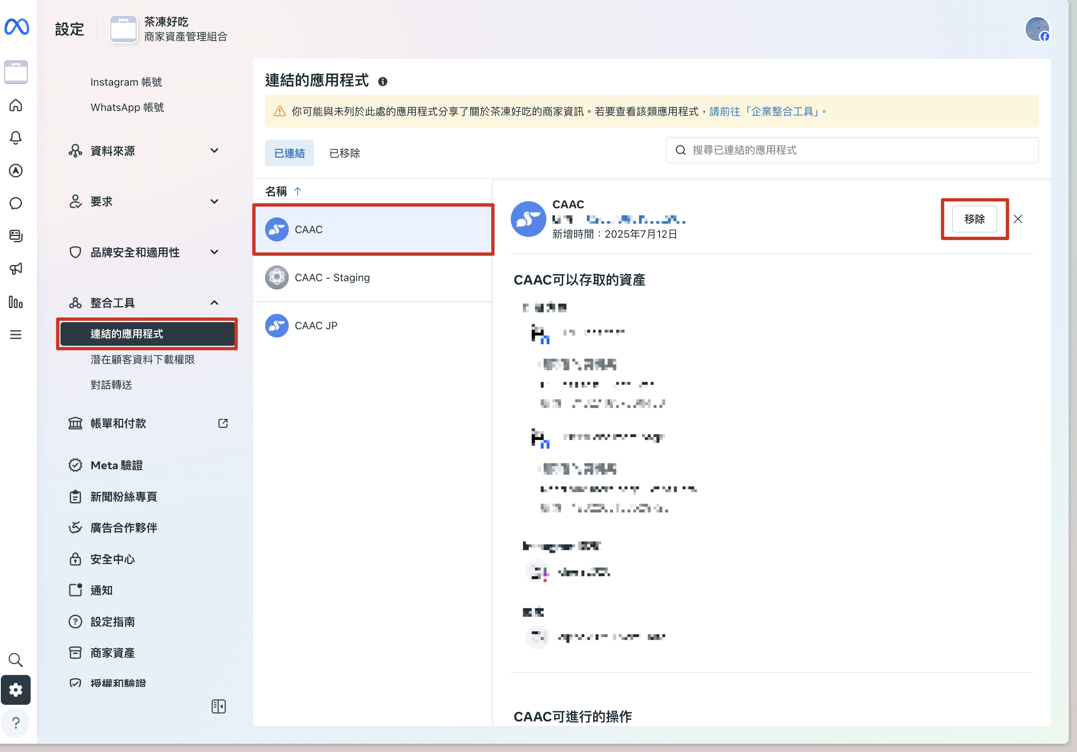Click the external link icon beside 帳單和付款
This screenshot has width=1077, height=752.
[x=223, y=423]
